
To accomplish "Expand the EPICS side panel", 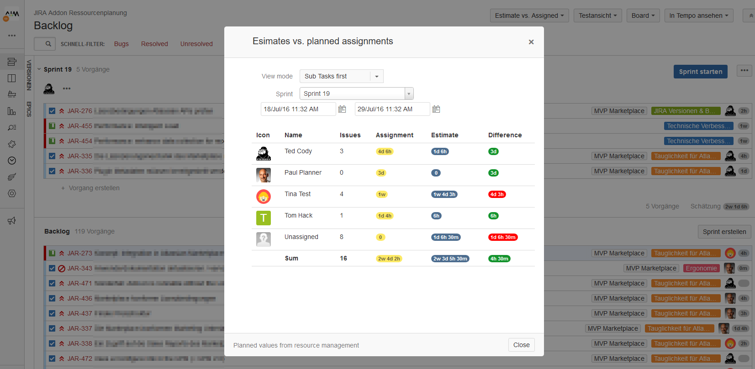I will (29, 109).
